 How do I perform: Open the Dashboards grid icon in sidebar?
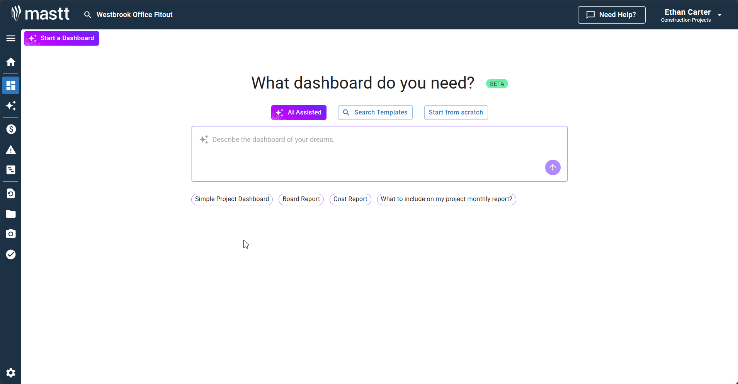11,85
